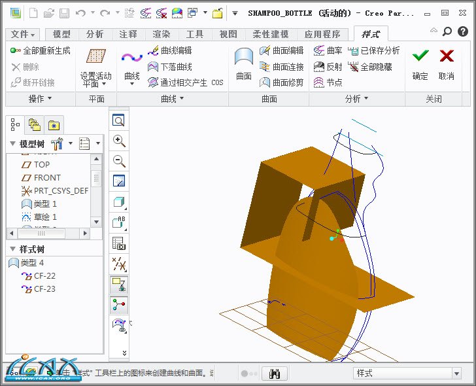
Task: Expand the 分析 group dropdown
Action: coord(356,99)
